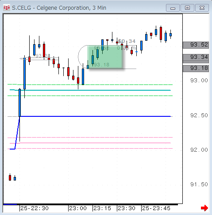Image resolution: width=212 pixels, height=215 pixels.
Task: Click the 93.00 price axis label
Action: 199,81
